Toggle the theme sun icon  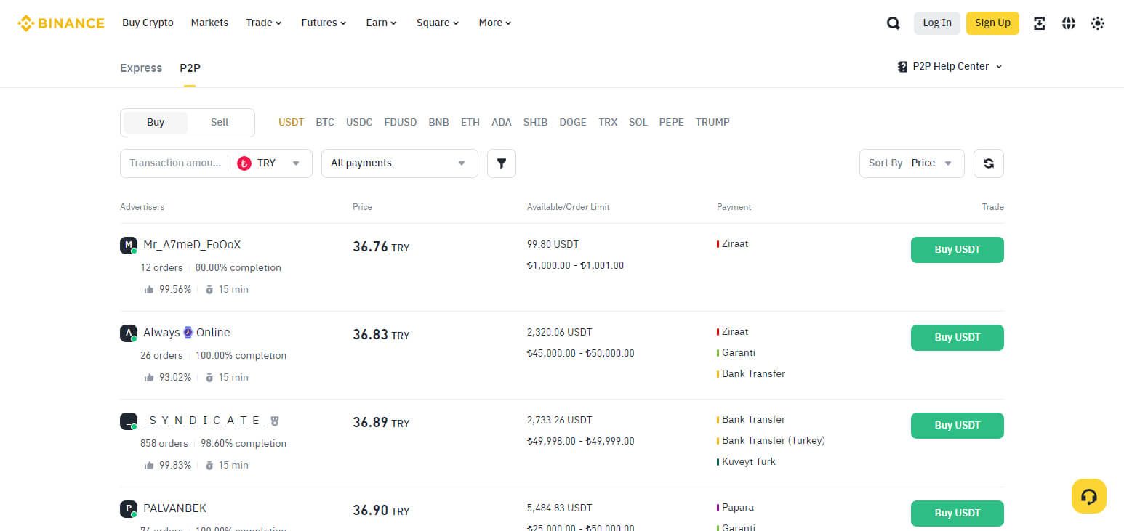coord(1098,23)
